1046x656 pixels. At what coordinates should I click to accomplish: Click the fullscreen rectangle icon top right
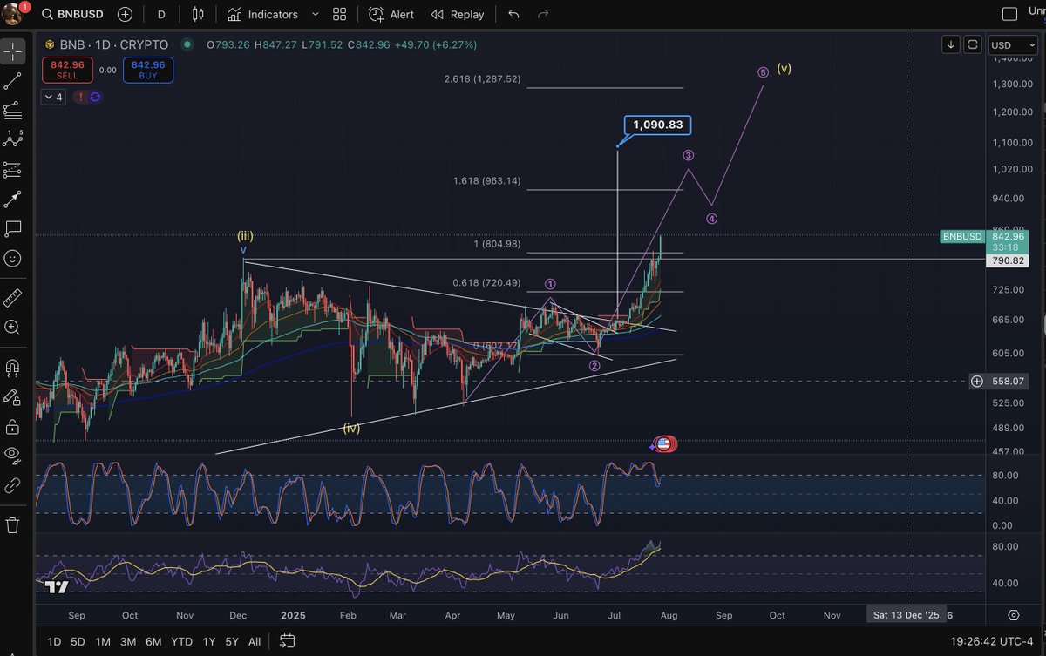(x=1009, y=14)
